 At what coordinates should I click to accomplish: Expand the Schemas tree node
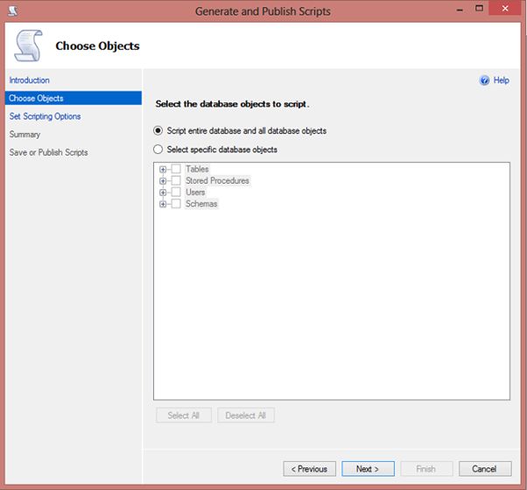pyautogui.click(x=163, y=204)
